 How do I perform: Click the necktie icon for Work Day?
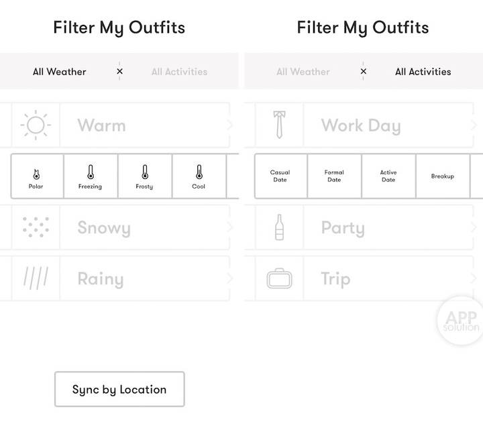[x=278, y=125]
